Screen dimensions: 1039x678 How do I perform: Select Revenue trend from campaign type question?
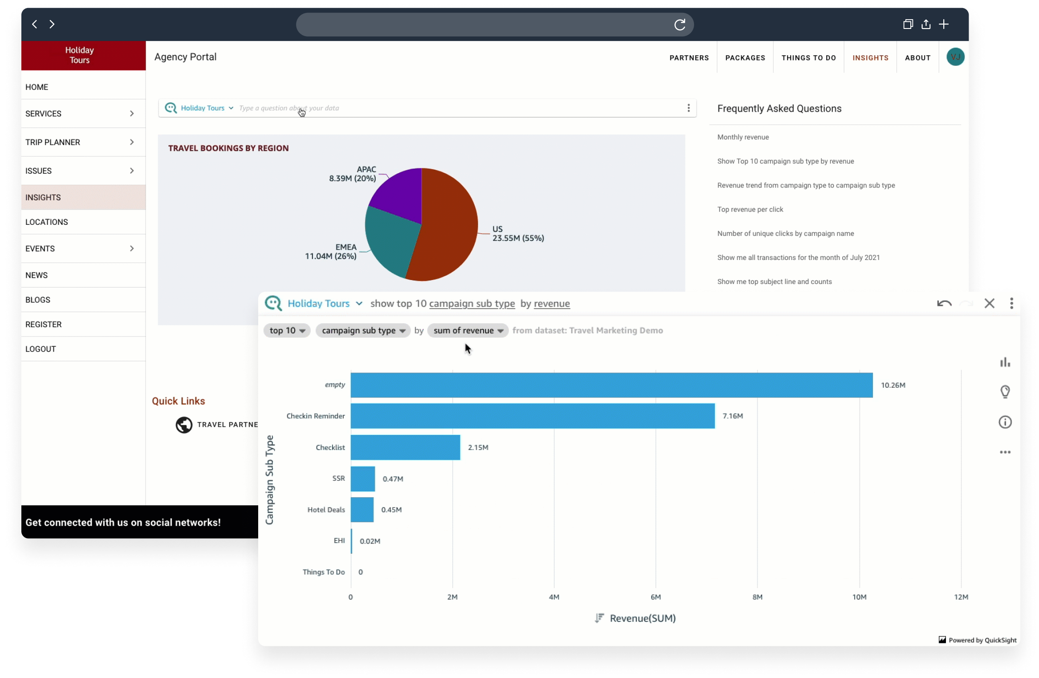click(806, 185)
